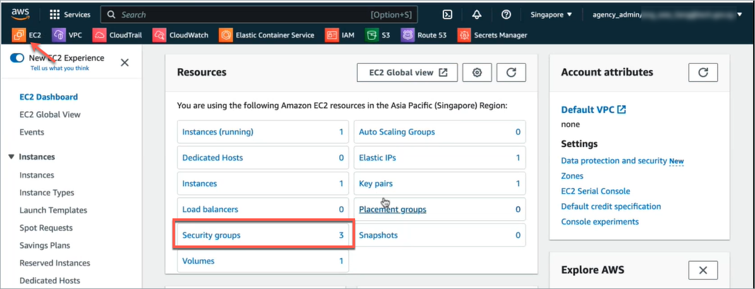Image resolution: width=755 pixels, height=289 pixels.
Task: Open the Services menu
Action: point(70,15)
